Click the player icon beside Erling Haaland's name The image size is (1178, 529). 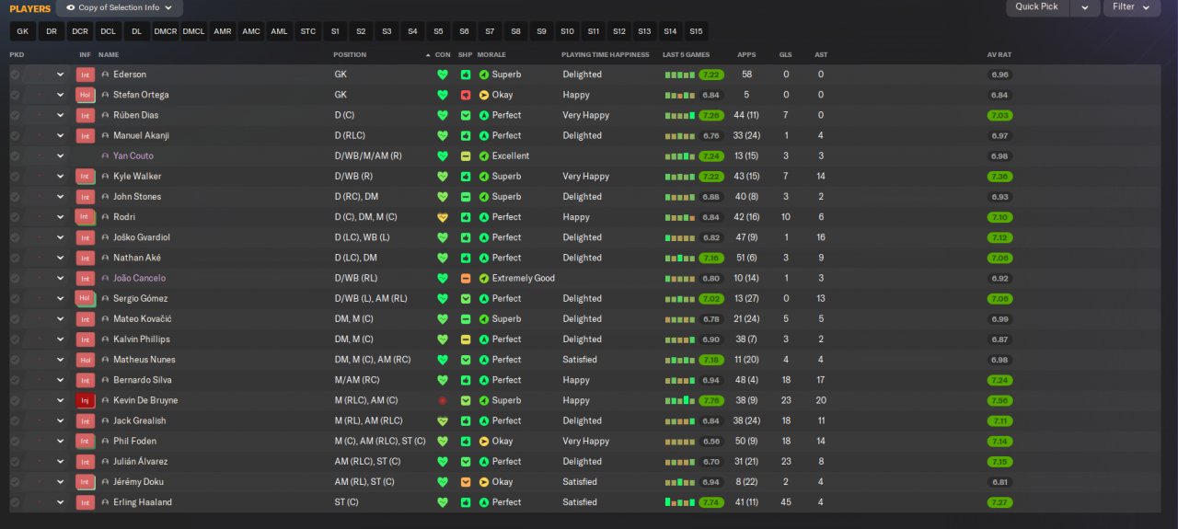tap(106, 502)
